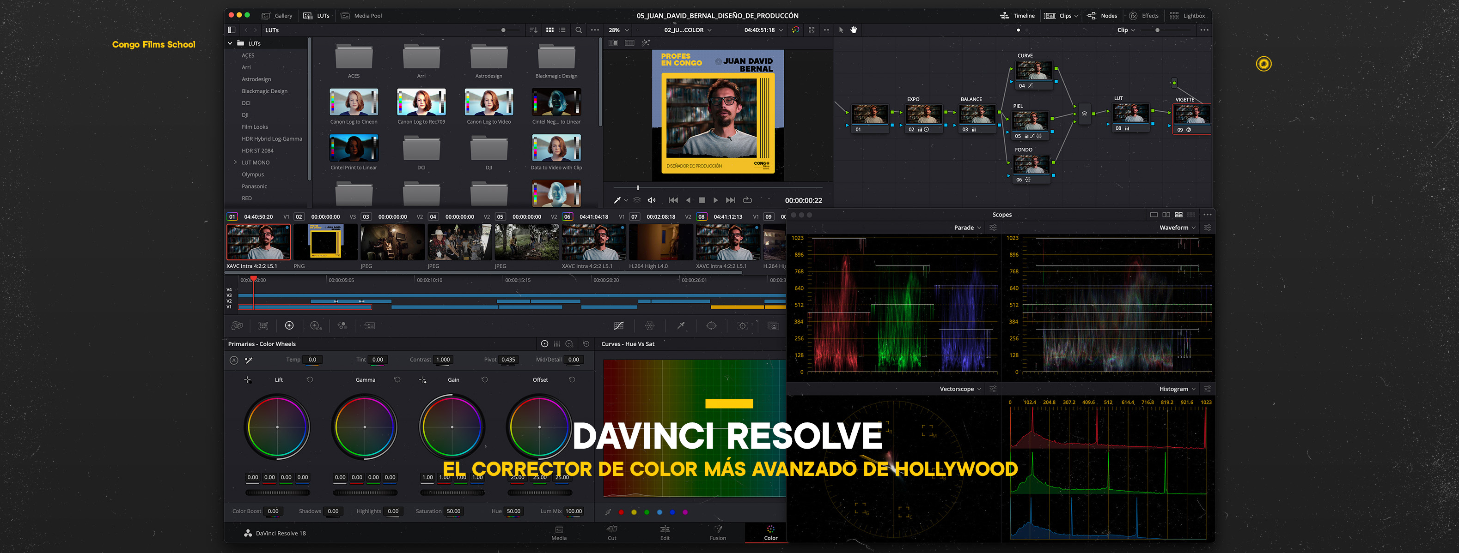Switch to the Media page
This screenshot has width=1459, height=553.
click(558, 533)
